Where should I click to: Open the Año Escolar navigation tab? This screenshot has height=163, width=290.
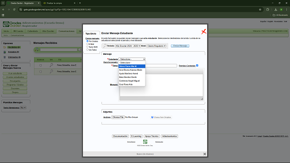pos(48,31)
